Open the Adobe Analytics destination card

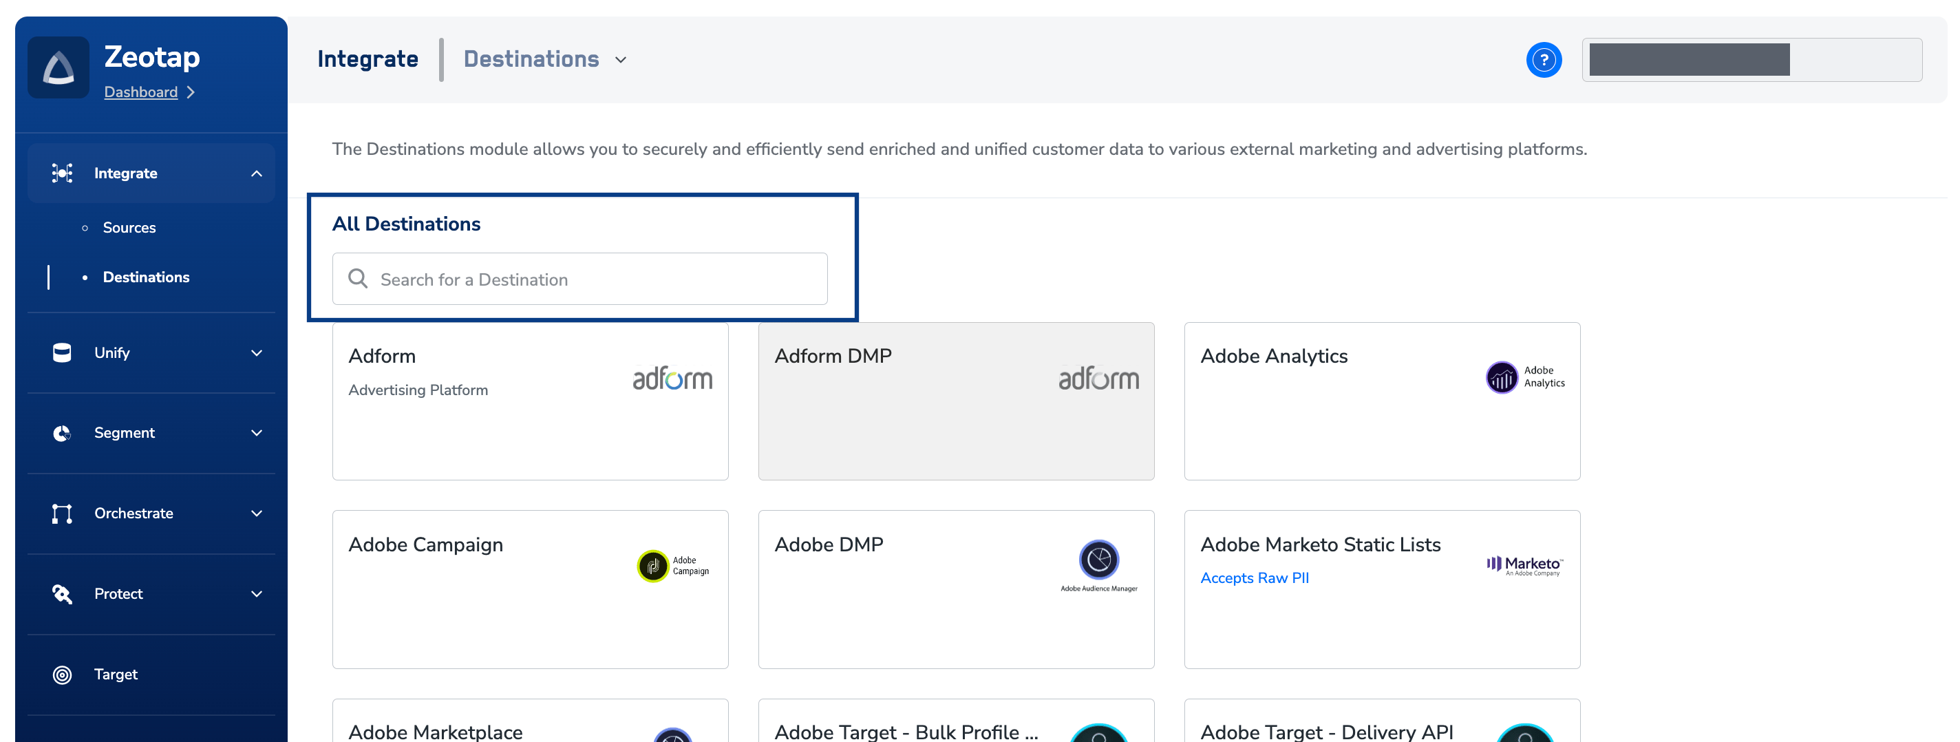point(1383,401)
